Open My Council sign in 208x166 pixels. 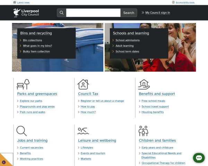(x=157, y=13)
